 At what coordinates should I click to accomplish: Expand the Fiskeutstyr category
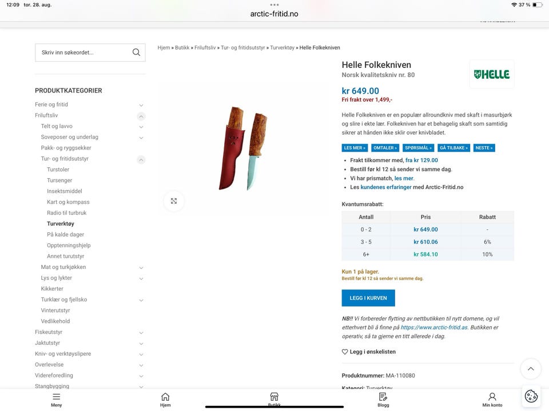coord(141,332)
